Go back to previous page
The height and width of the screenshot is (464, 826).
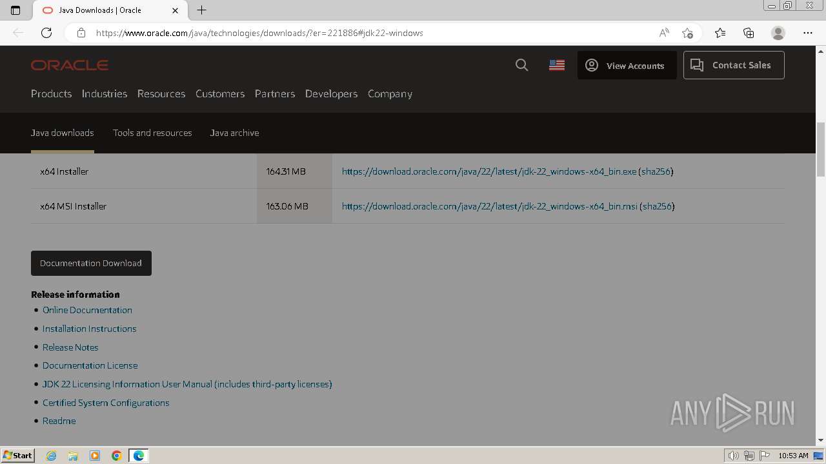pos(18,33)
